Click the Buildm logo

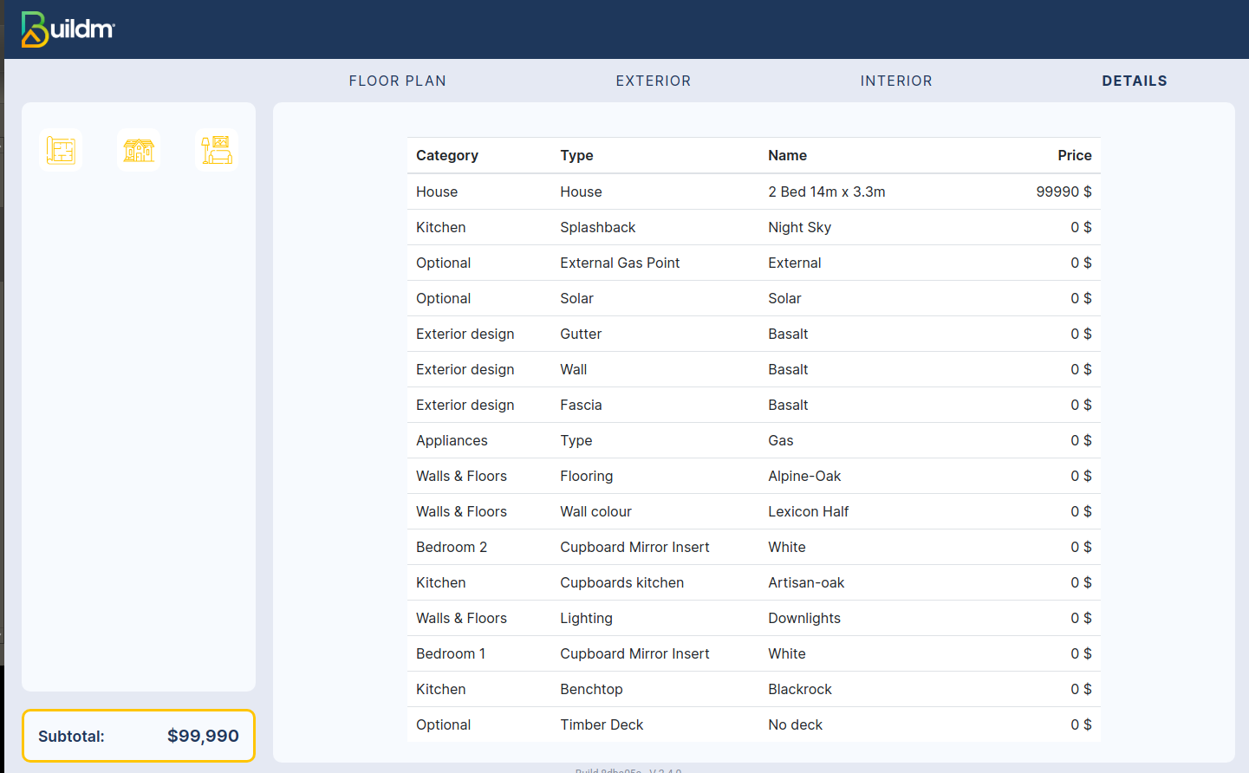pos(68,29)
